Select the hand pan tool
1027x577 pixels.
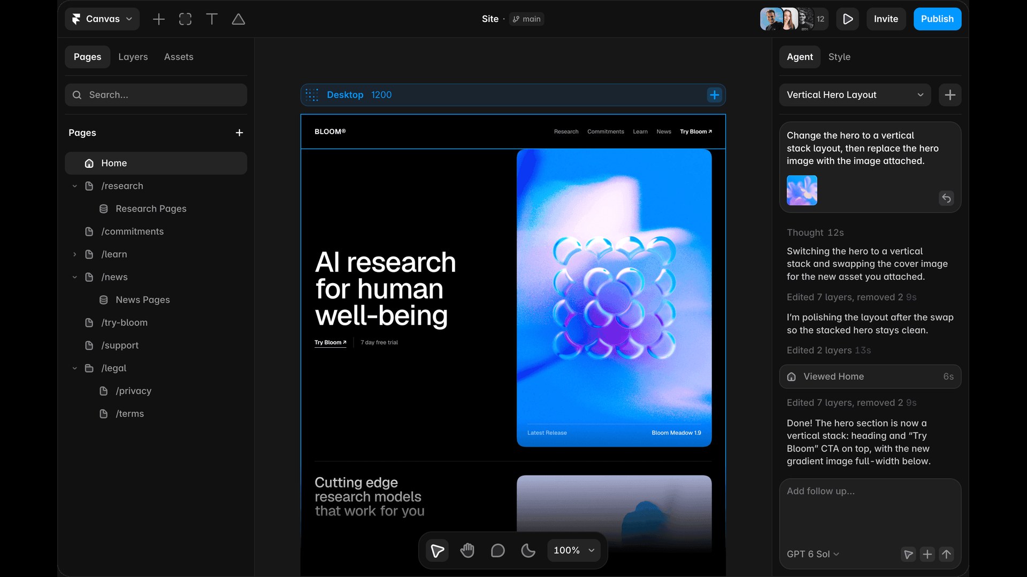[x=467, y=550]
